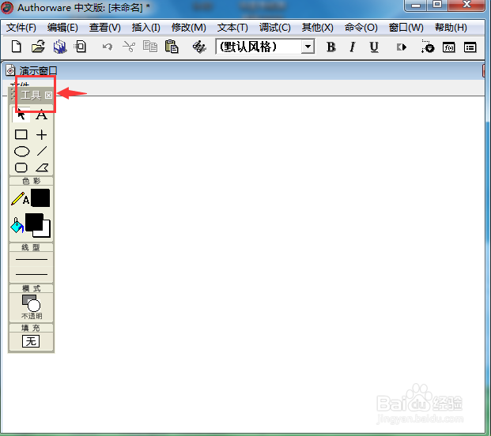The height and width of the screenshot is (436, 491).
Task: Run the piece with restart icon
Action: [402, 47]
